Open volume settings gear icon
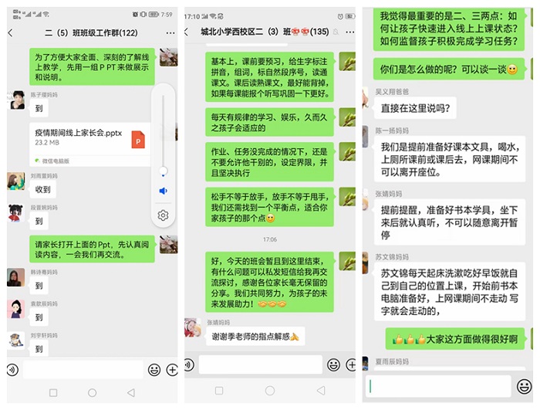 point(163,215)
